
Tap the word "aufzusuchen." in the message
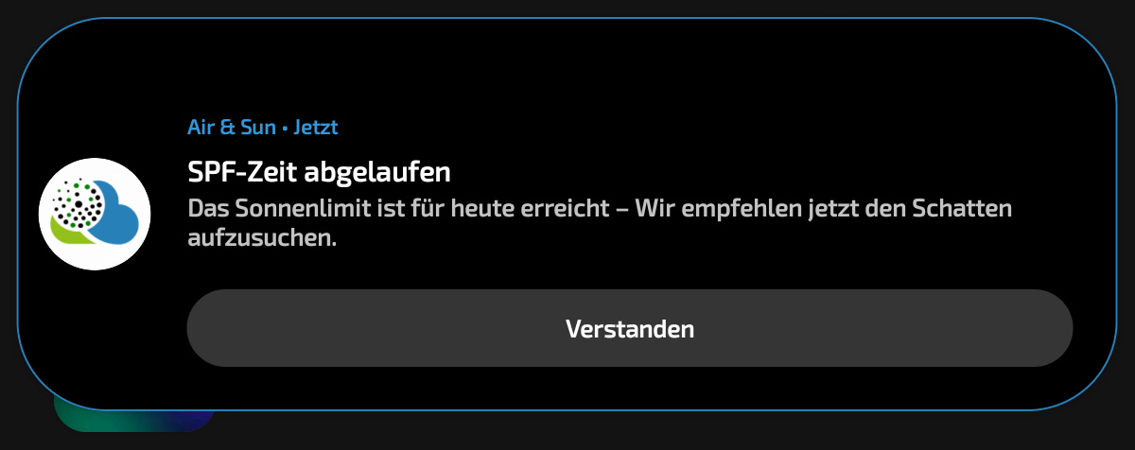click(x=262, y=238)
